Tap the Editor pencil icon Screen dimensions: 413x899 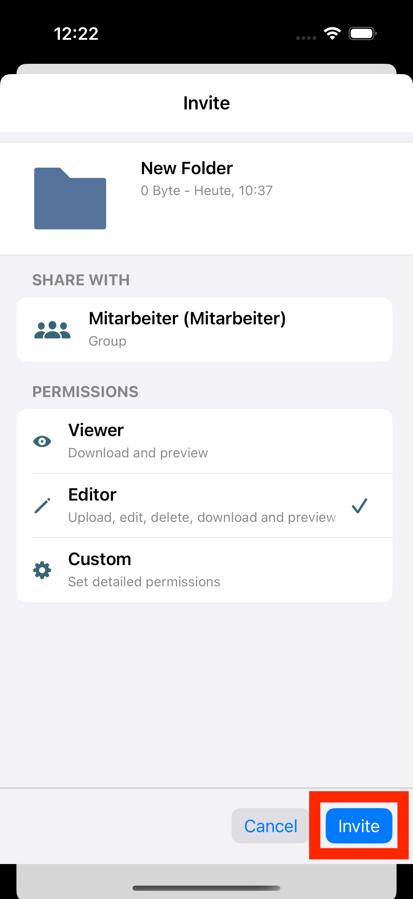pyautogui.click(x=42, y=506)
